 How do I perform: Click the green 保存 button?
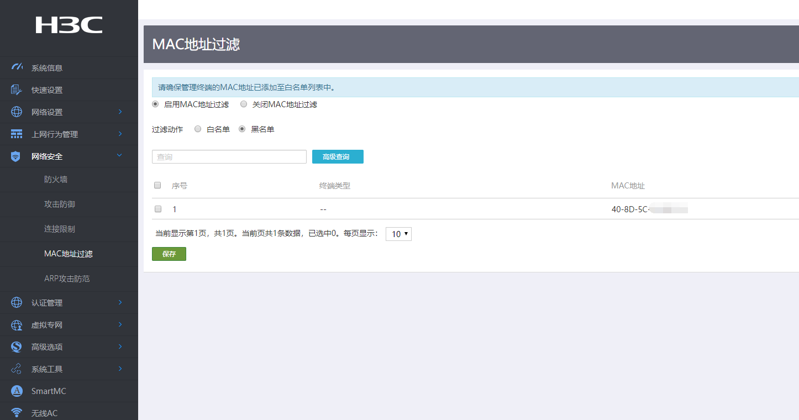click(169, 254)
